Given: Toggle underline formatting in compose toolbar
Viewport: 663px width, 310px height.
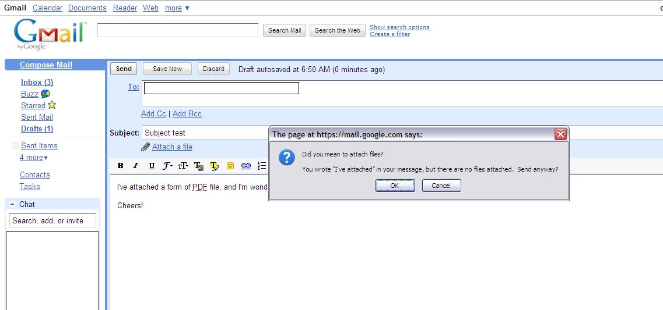Looking at the screenshot, I should tap(152, 166).
